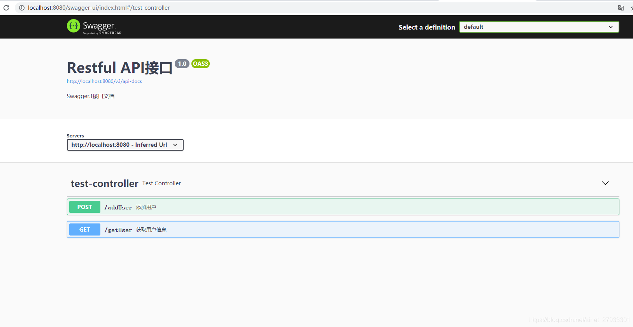Click the blue GET method badge
This screenshot has width=633, height=327.
click(x=85, y=230)
